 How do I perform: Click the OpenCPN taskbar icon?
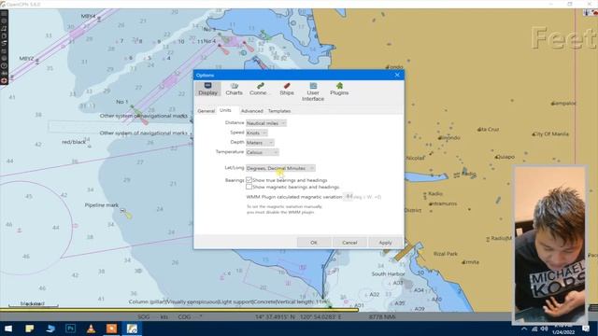(x=132, y=329)
